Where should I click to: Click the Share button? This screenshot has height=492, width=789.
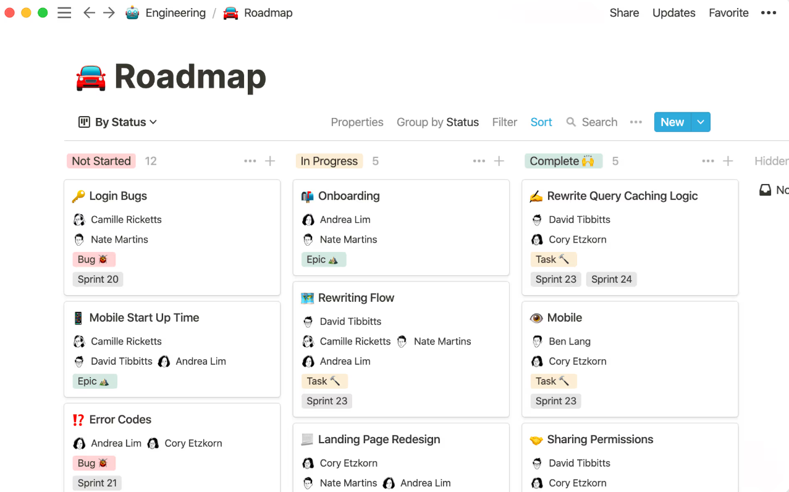coord(624,13)
